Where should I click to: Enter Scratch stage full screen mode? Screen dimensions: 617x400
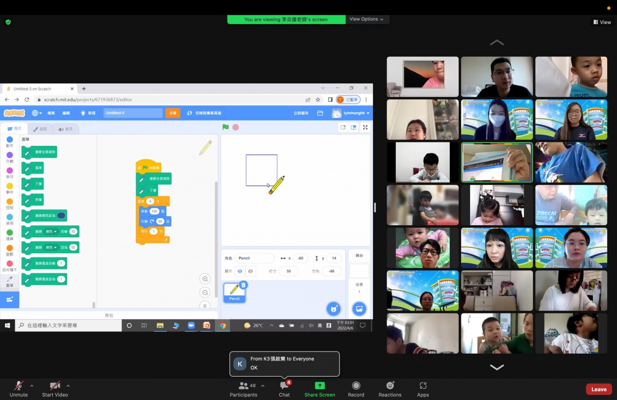[x=365, y=128]
